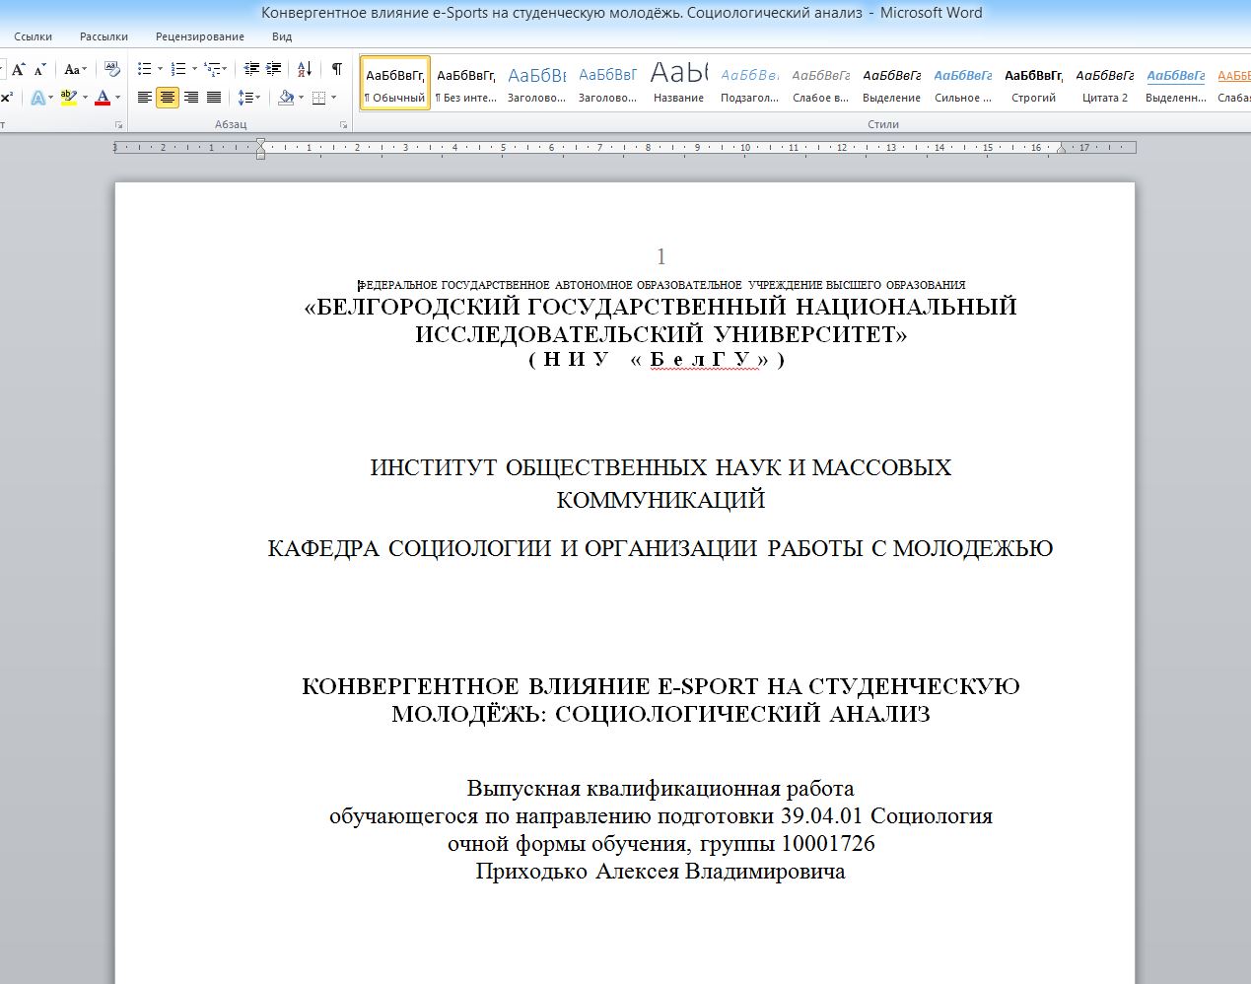The image size is (1251, 984).
Task: Shrink the font size
Action: [x=39, y=69]
